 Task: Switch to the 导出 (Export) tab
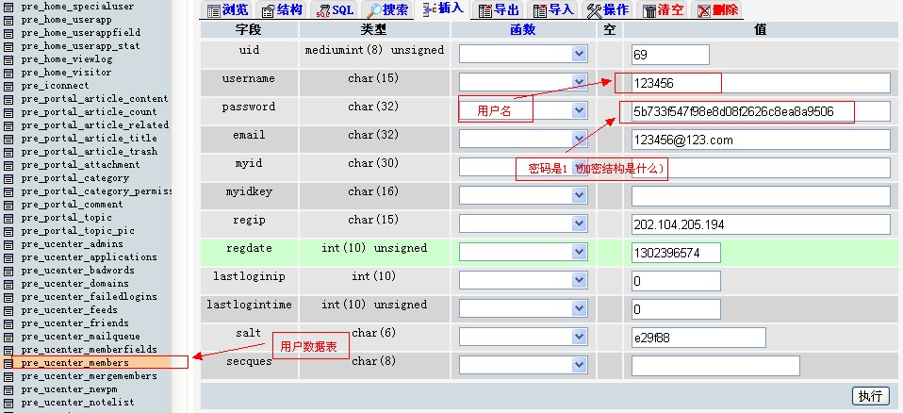click(499, 9)
